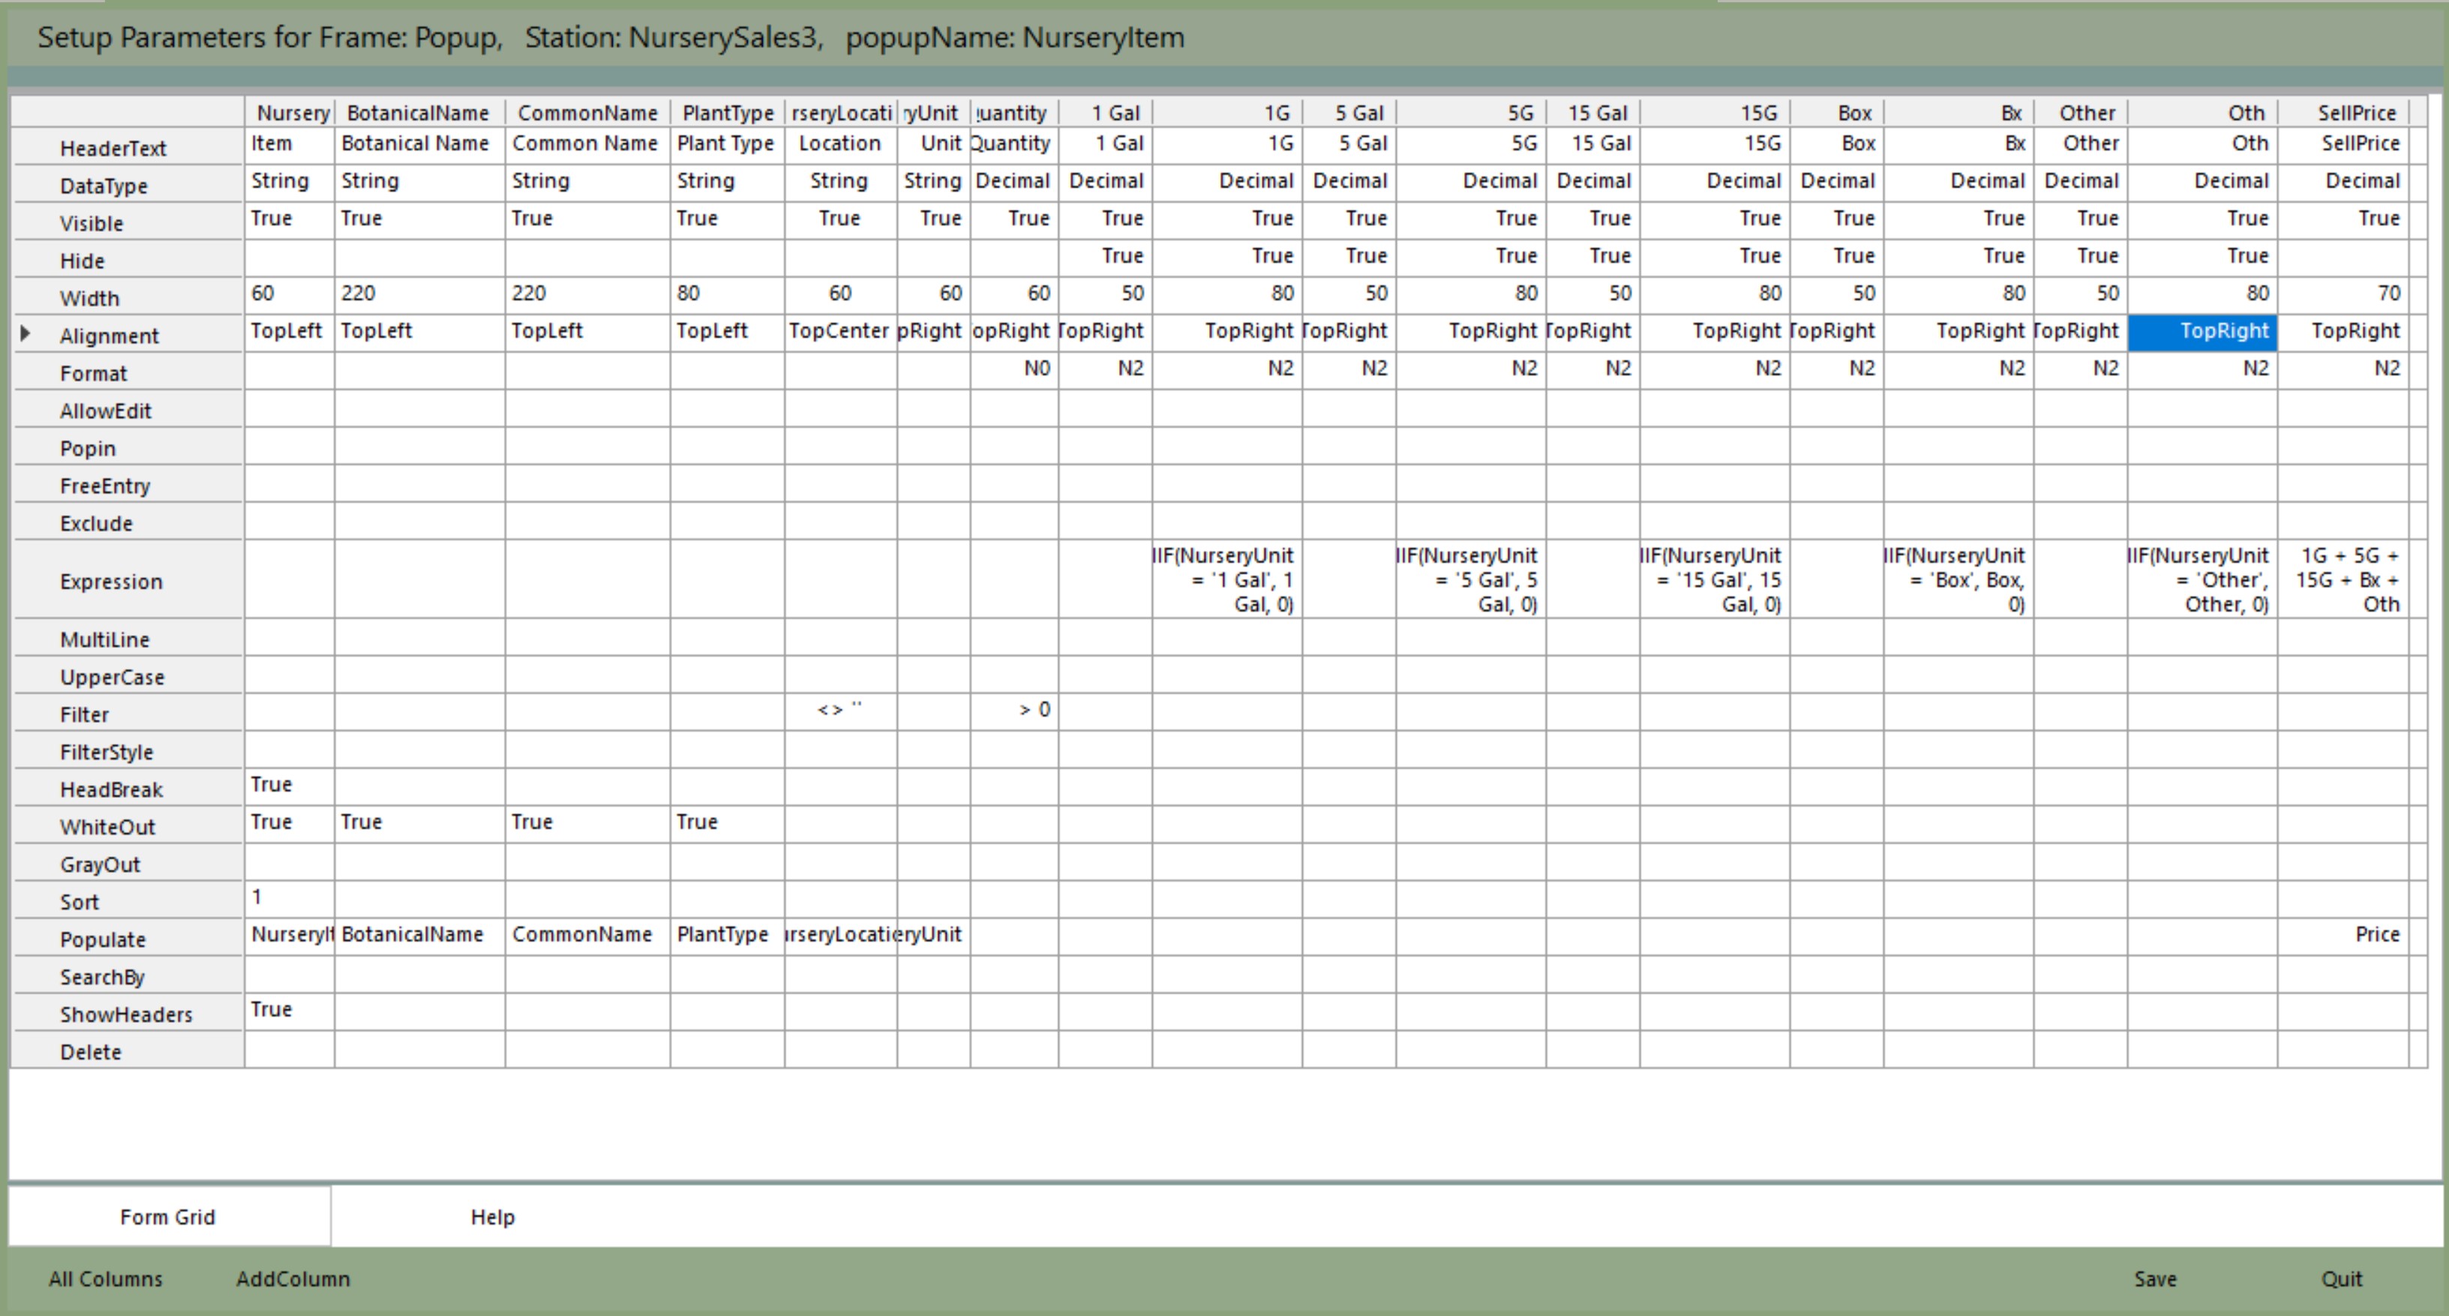Quit the setup parameters window
Image resolution: width=2449 pixels, height=1316 pixels.
2341,1279
